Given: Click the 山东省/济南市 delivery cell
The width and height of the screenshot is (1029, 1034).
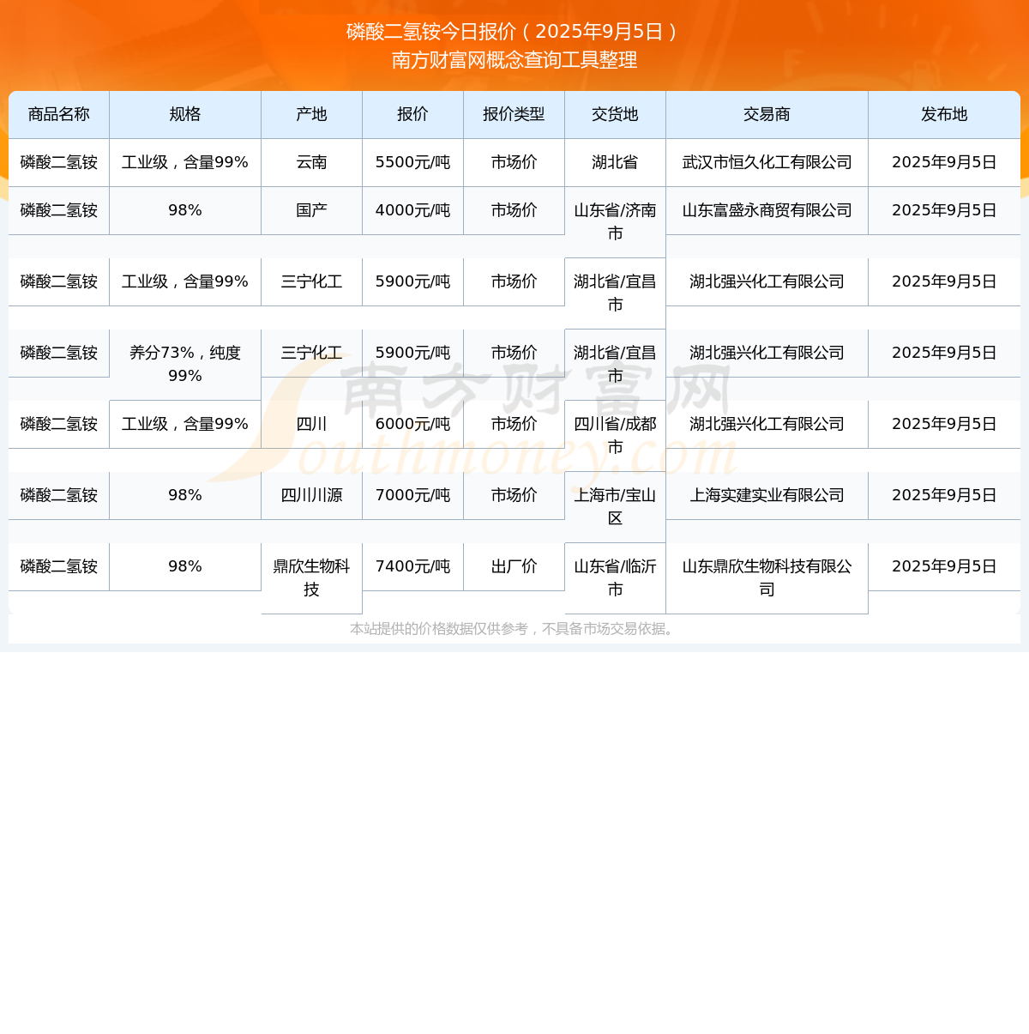Looking at the screenshot, I should point(616,221).
